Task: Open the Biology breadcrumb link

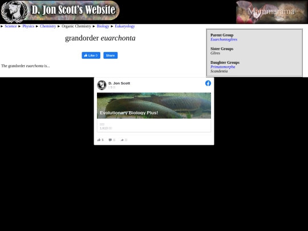Action: [103, 26]
